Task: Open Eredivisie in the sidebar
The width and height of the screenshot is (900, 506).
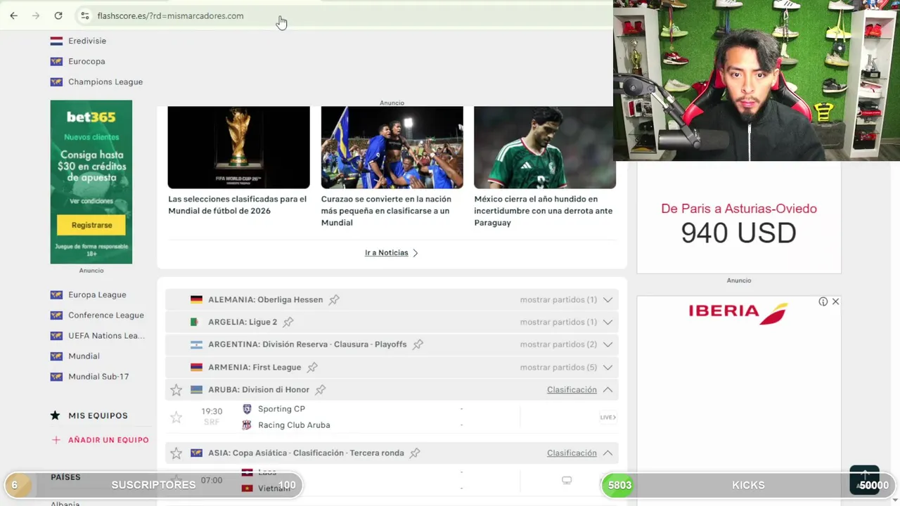Action: point(87,41)
